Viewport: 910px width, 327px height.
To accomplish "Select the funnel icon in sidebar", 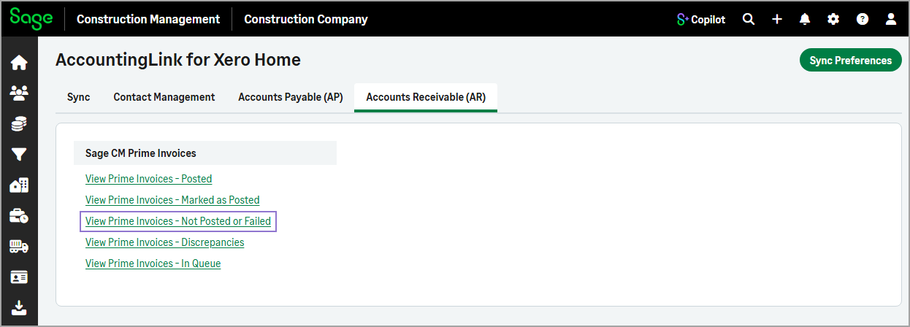I will click(19, 154).
